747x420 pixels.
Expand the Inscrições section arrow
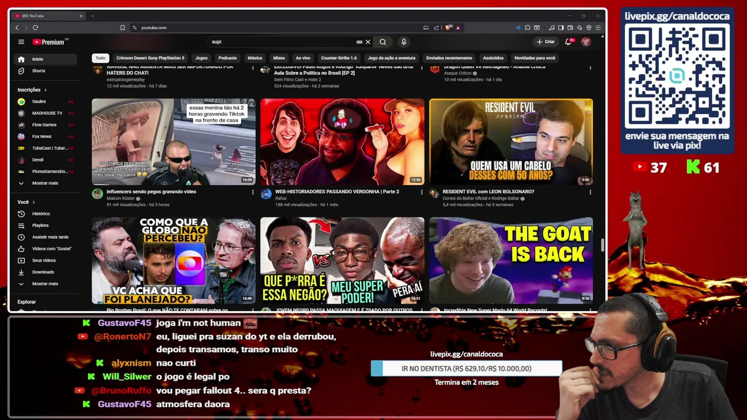[x=45, y=90]
